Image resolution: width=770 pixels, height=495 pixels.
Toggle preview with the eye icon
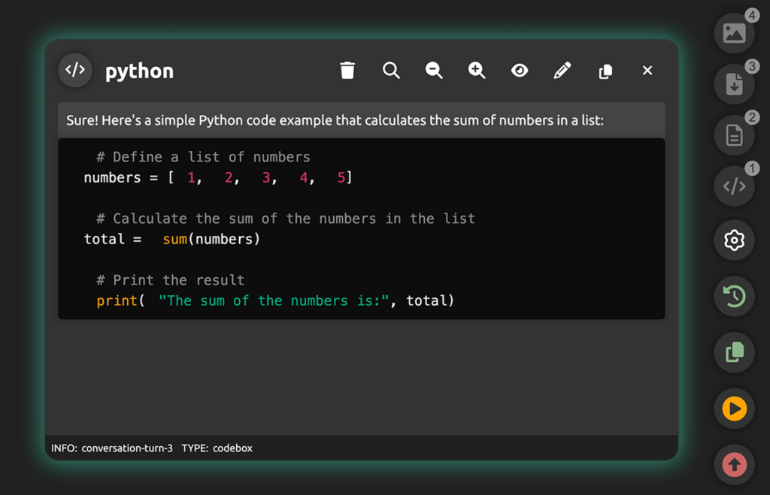click(x=520, y=71)
